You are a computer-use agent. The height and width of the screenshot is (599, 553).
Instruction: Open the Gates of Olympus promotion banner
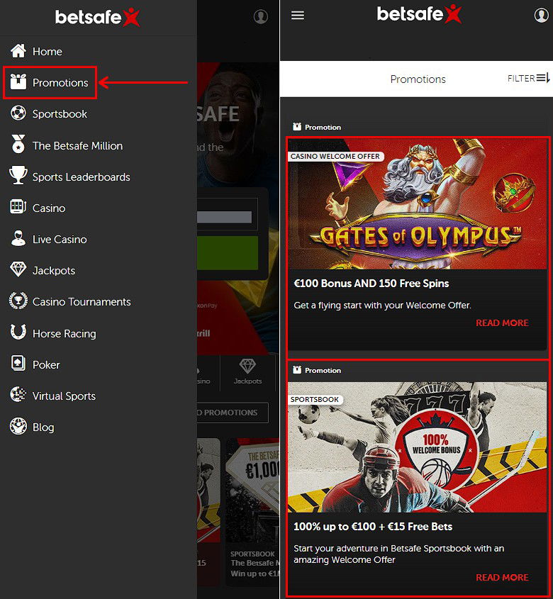(418, 204)
